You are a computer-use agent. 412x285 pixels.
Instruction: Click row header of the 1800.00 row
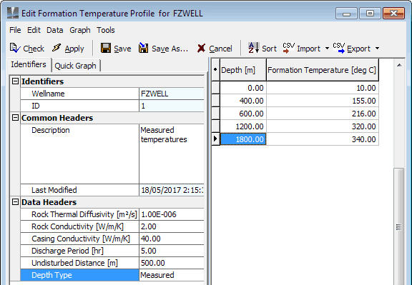[215, 139]
